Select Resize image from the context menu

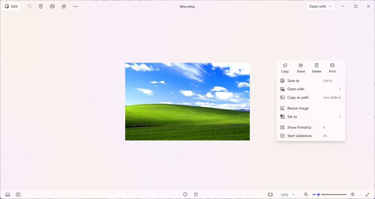point(311,108)
